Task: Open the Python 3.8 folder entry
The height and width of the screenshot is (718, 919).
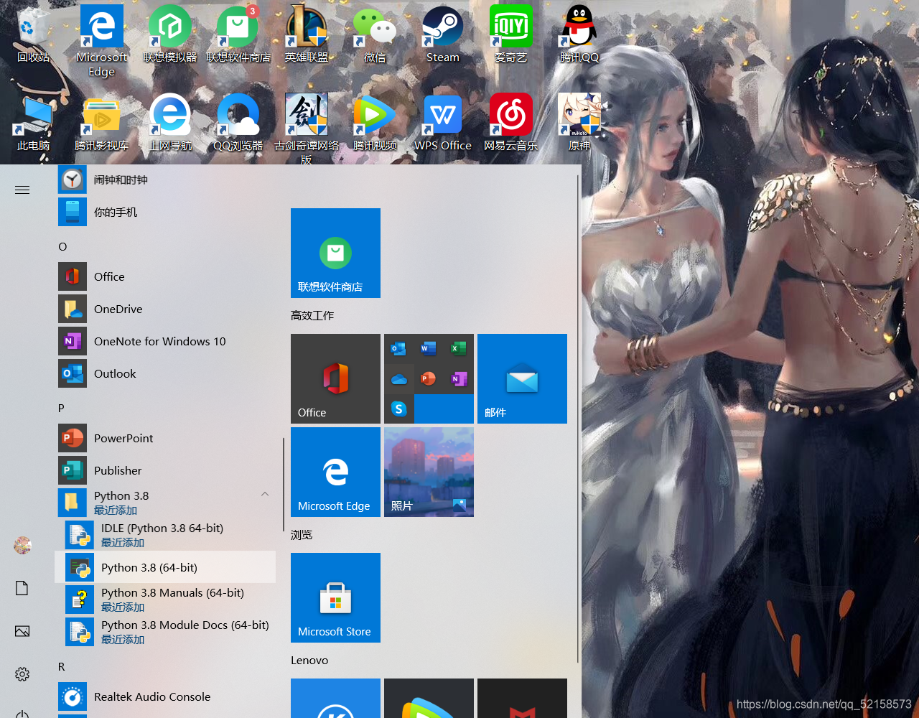Action: click(x=165, y=503)
